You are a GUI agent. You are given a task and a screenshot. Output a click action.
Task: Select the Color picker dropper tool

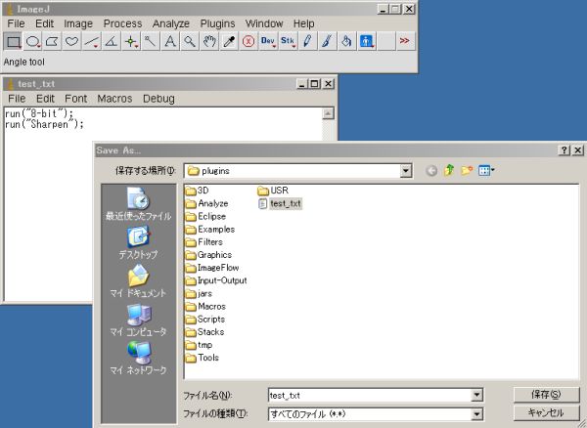229,41
